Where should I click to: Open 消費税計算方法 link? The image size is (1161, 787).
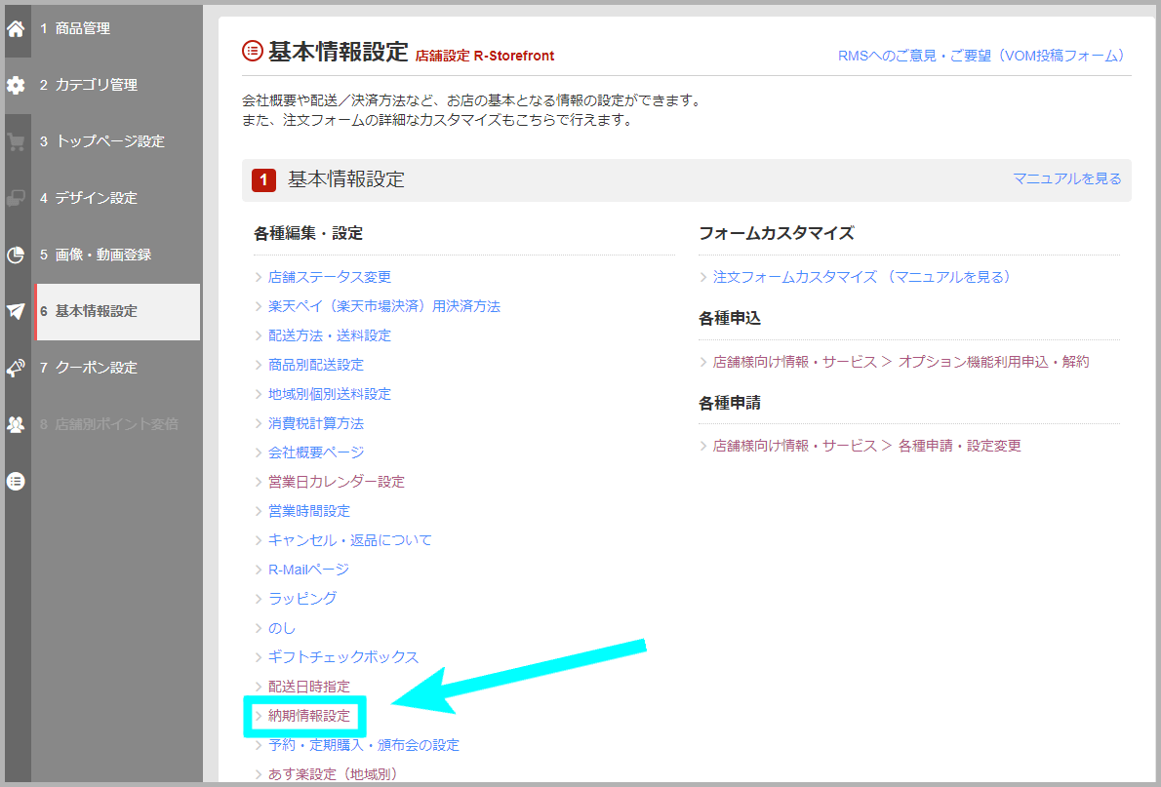(316, 423)
